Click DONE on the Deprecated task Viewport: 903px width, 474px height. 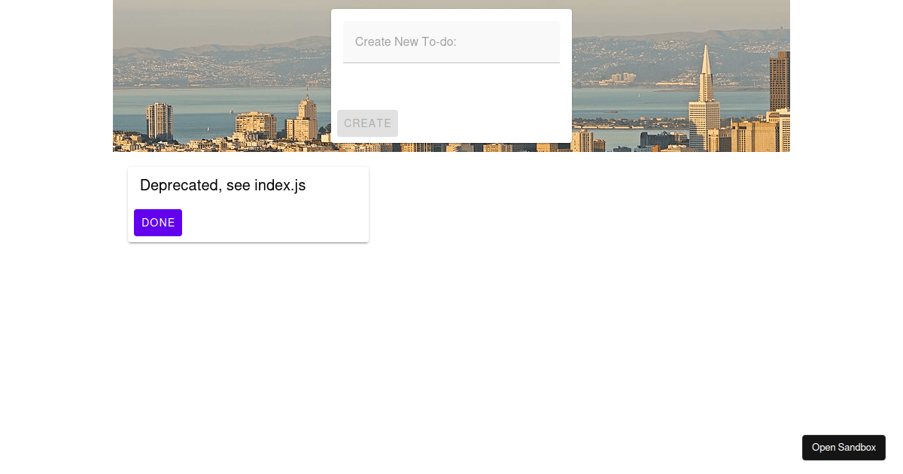point(158,223)
